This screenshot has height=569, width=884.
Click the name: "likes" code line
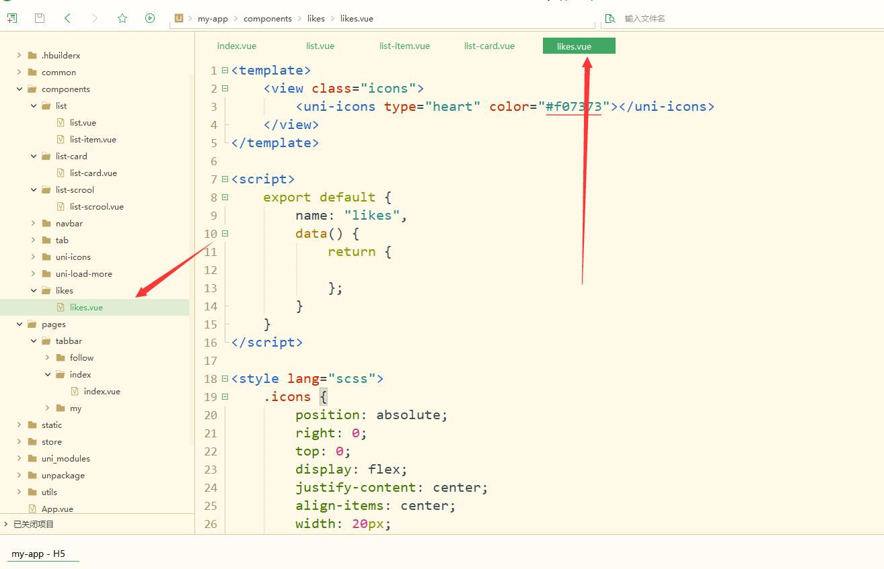351,215
